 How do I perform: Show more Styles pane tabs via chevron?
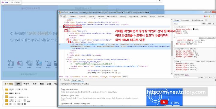(206, 20)
